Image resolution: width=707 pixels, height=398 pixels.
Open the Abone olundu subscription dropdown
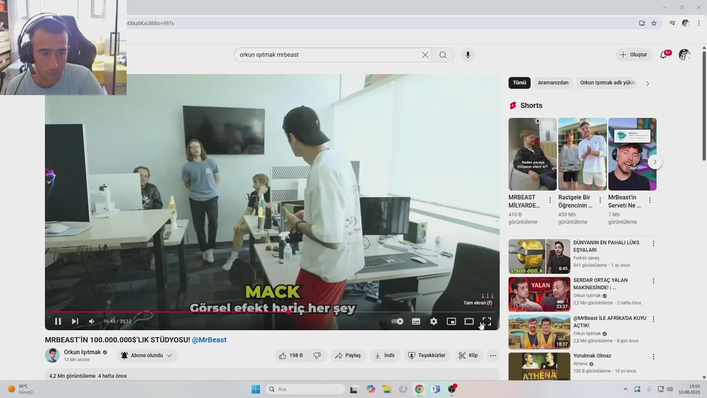(x=146, y=355)
